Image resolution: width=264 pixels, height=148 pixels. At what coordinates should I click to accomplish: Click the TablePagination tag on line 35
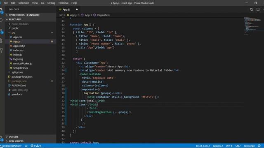coord(100,112)
